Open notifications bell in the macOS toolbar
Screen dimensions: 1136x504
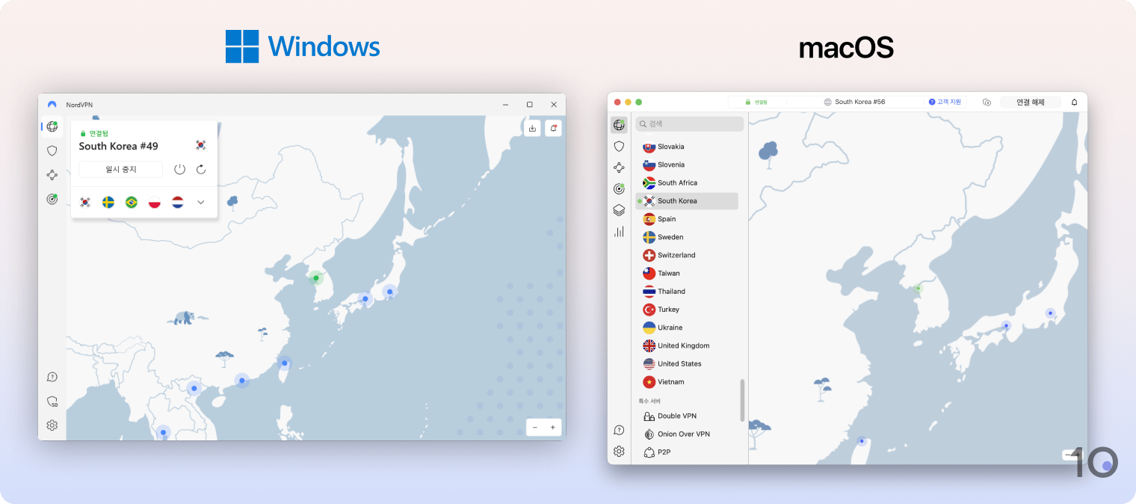1075,102
